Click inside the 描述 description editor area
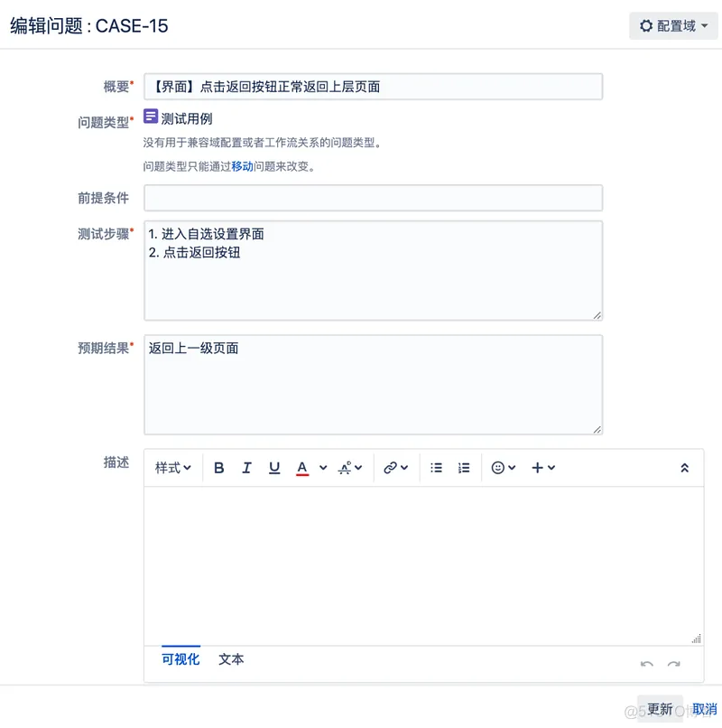The width and height of the screenshot is (722, 728). (x=423, y=565)
